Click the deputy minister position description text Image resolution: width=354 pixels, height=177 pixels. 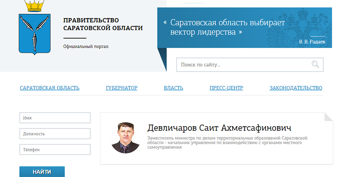(x=227, y=142)
